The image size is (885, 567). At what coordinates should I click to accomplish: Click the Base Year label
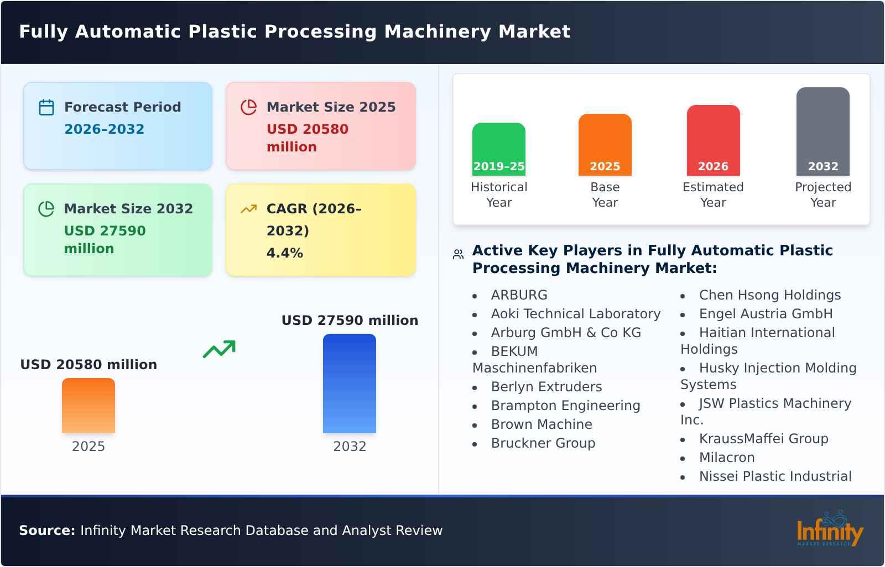click(x=605, y=195)
